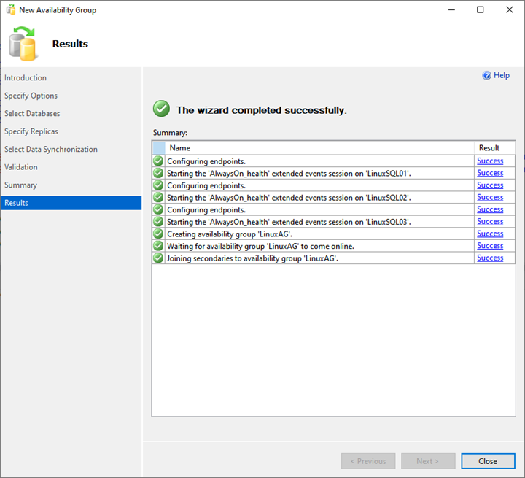Go to Select Data Synchronization step

51,149
